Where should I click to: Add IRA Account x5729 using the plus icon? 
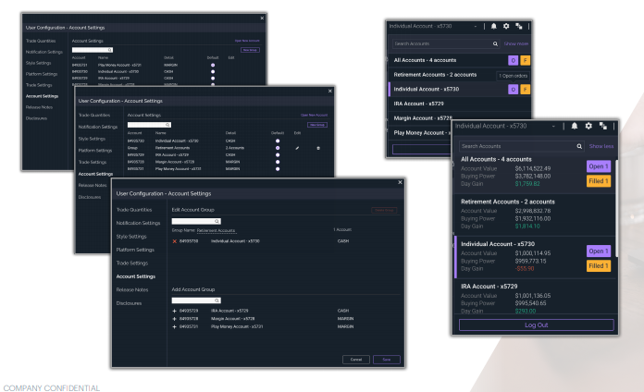[174, 311]
